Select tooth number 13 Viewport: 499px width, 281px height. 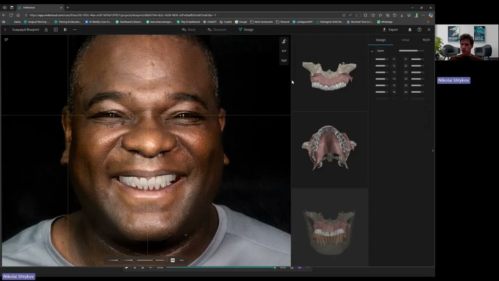pyautogui.click(x=394, y=72)
